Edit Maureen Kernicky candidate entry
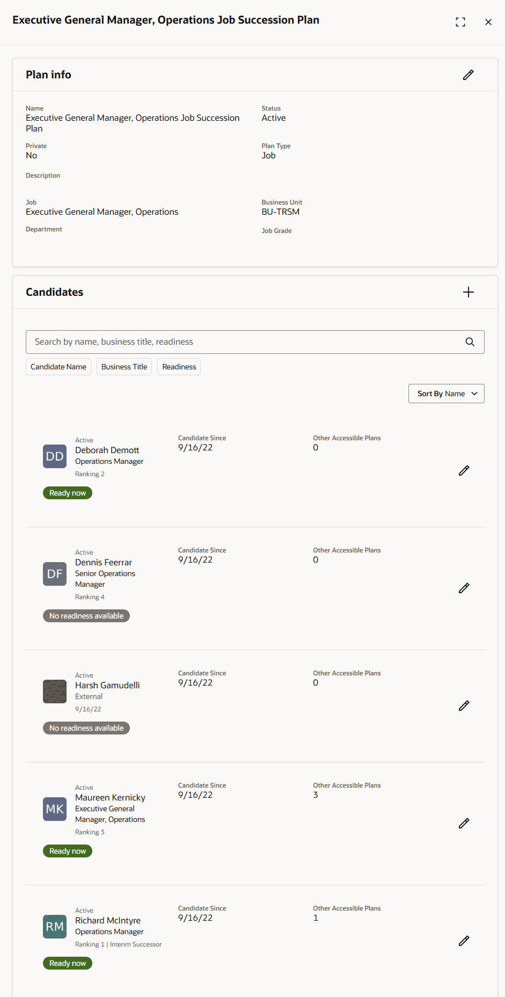The height and width of the screenshot is (997, 505). tap(464, 823)
